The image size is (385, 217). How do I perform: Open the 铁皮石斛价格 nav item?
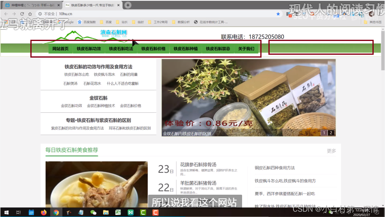153,49
